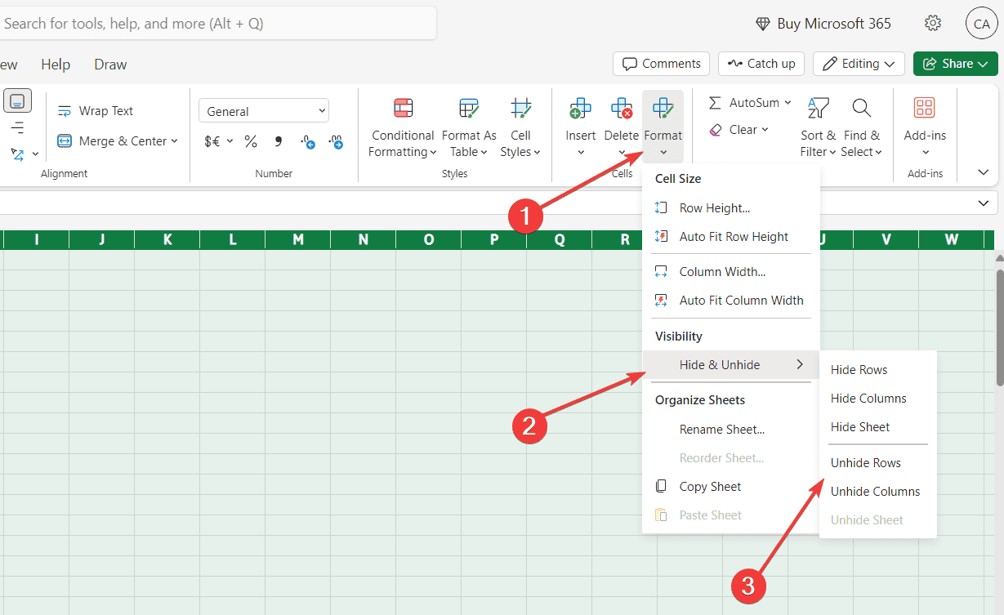Click the Auto Fit Row Height icon
Screen dimensions: 1004x615
[x=662, y=237]
